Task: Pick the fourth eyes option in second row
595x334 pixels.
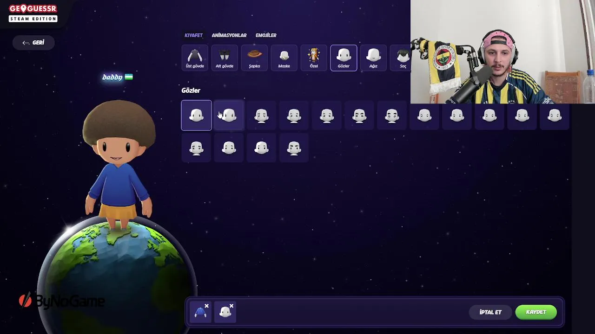Action: click(x=294, y=148)
